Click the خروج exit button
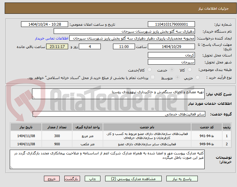The image size is (237, 187). pyautogui.click(x=52, y=179)
